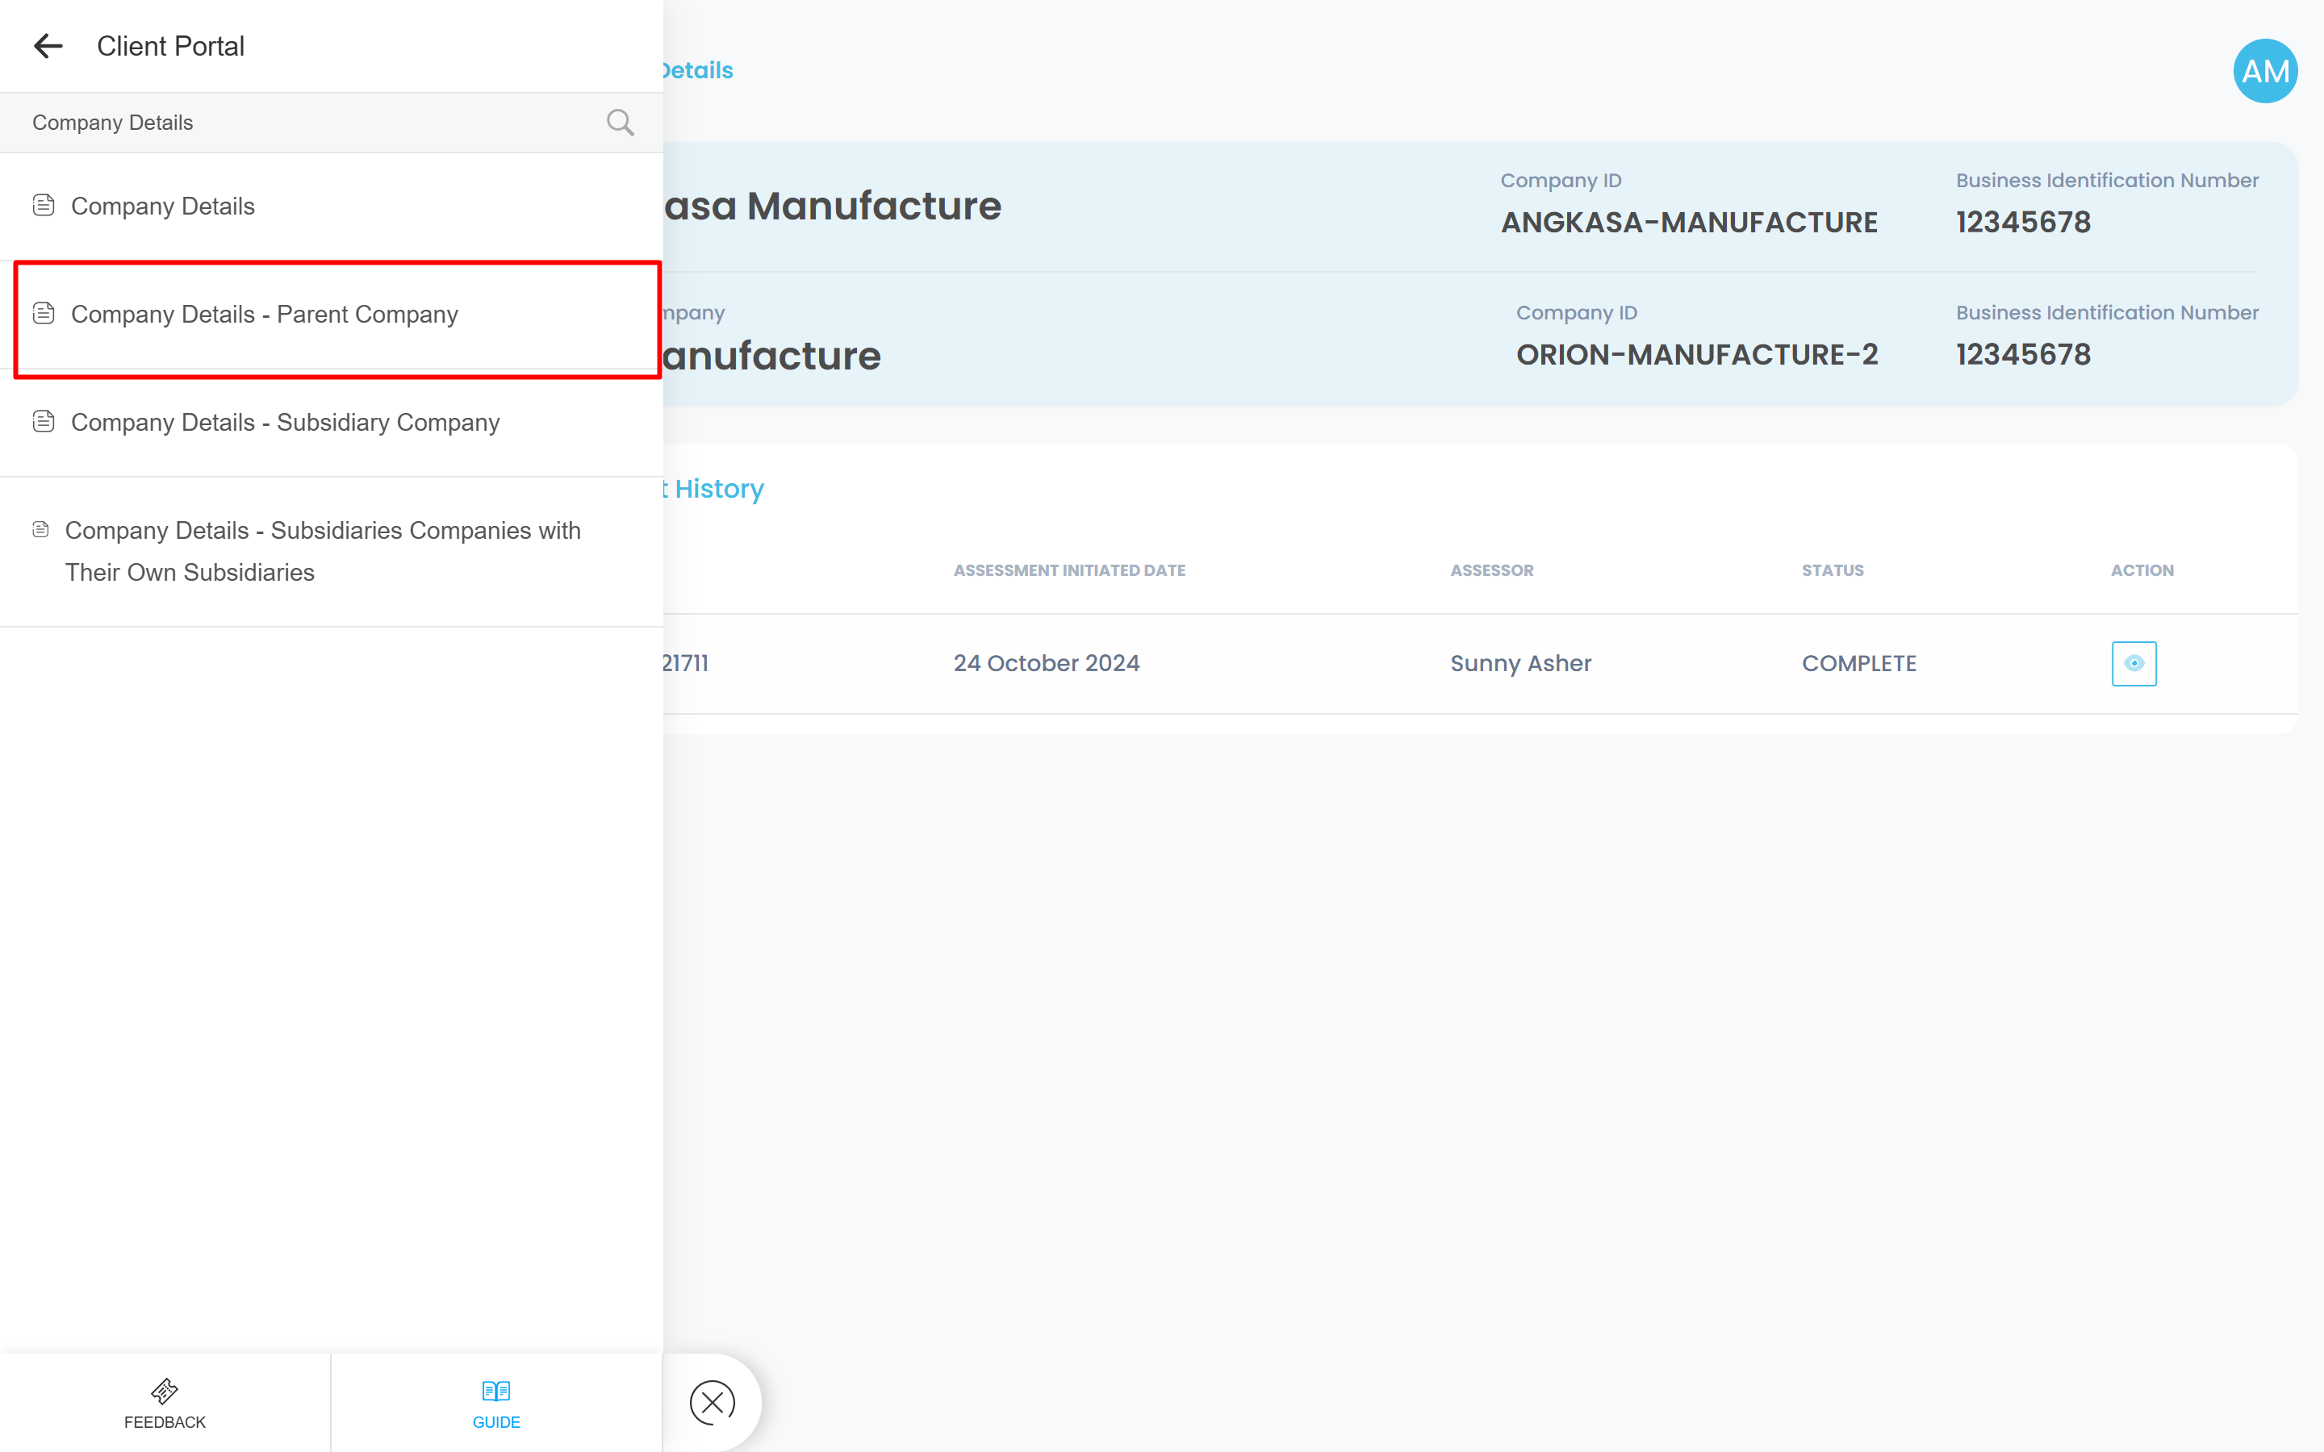The height and width of the screenshot is (1452, 2324).
Task: Click the Status column header
Action: coord(1833,570)
